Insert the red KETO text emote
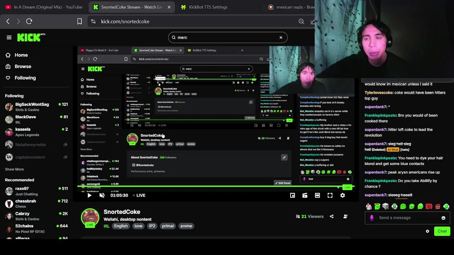Image resolution: width=454 pixels, height=255 pixels. (x=429, y=206)
